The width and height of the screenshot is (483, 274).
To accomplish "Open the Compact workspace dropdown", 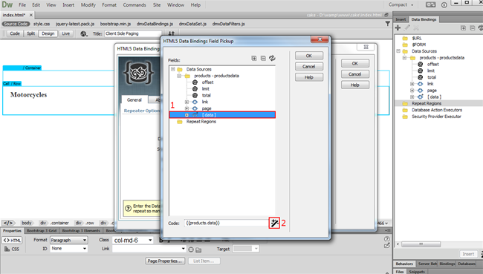I will [401, 4].
